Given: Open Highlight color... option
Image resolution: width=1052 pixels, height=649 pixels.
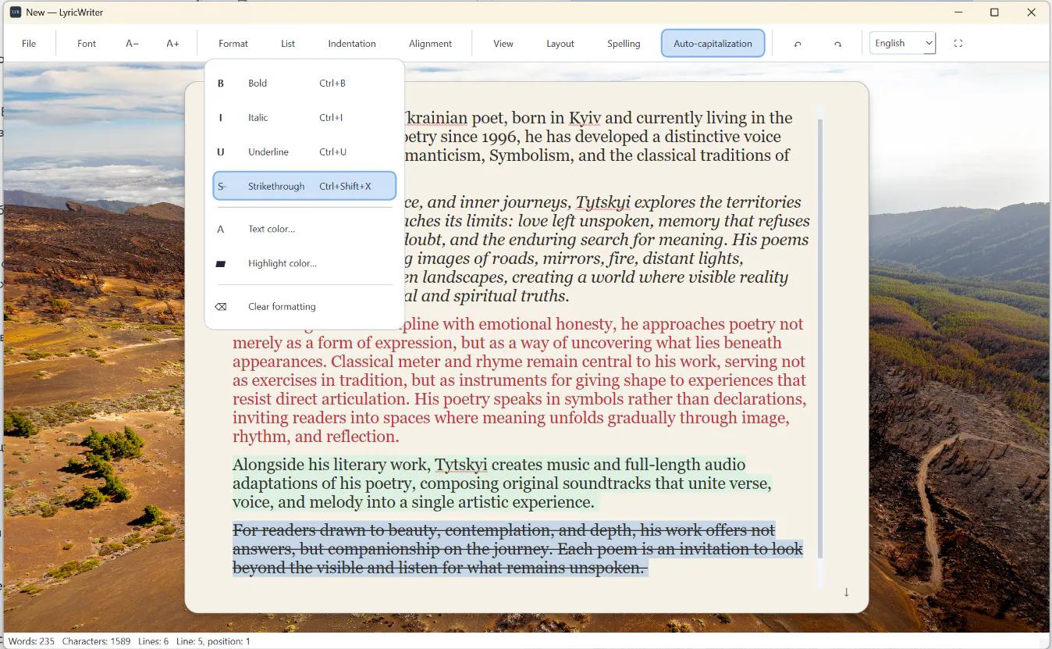Looking at the screenshot, I should pos(304,263).
